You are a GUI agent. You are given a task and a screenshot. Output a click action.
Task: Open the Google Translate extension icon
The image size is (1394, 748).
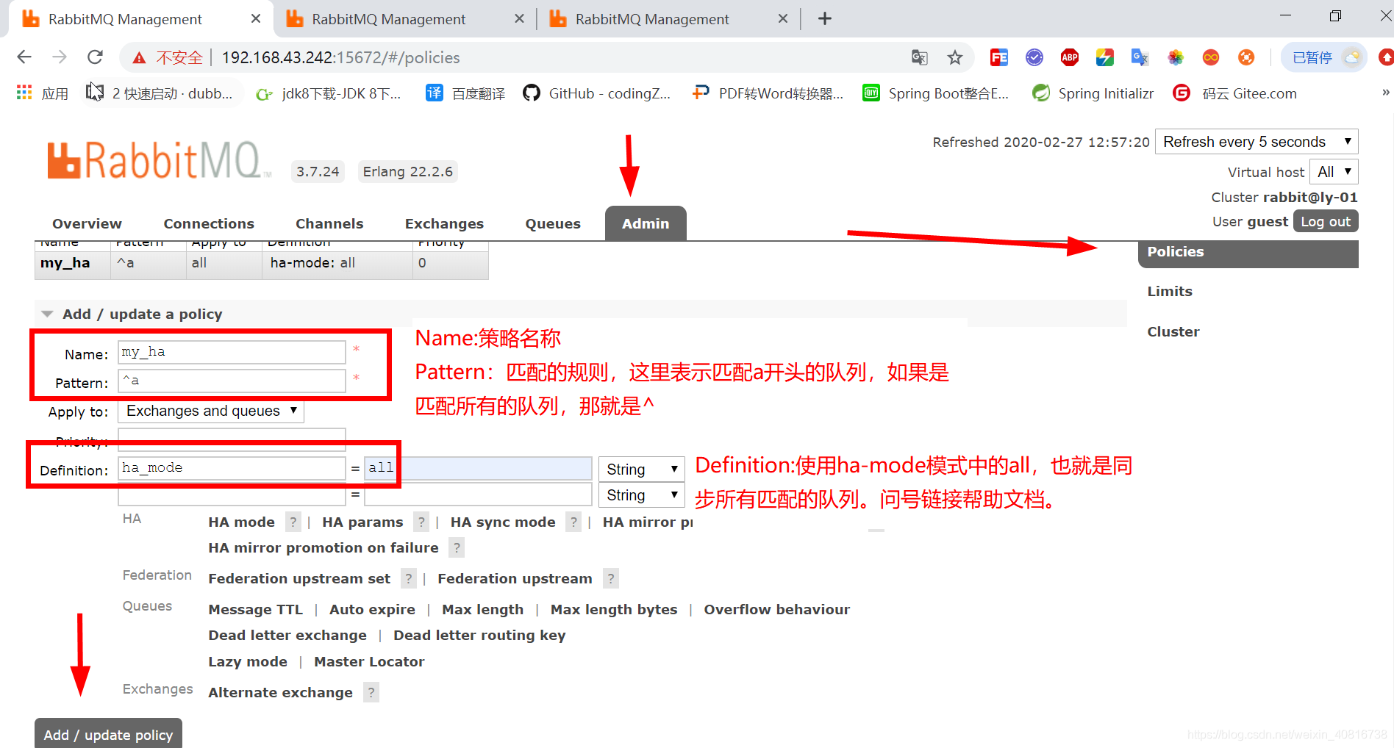tap(1140, 57)
